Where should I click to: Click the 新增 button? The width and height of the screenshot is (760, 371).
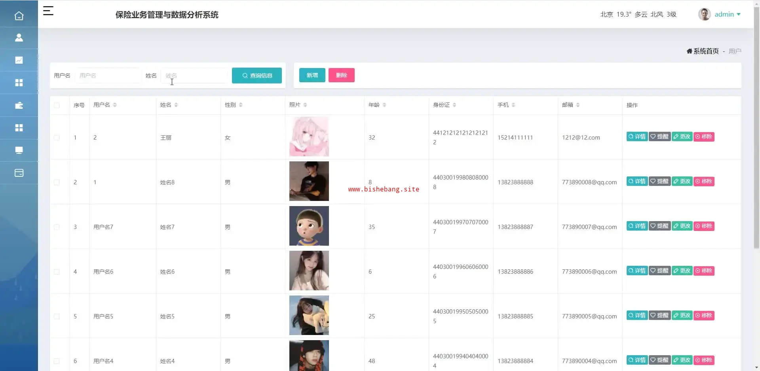pos(312,75)
